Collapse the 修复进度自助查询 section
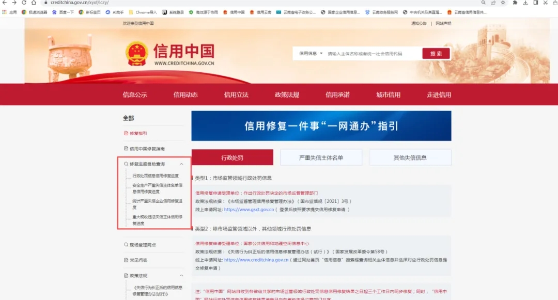This screenshot has width=558, height=300. pos(181,164)
